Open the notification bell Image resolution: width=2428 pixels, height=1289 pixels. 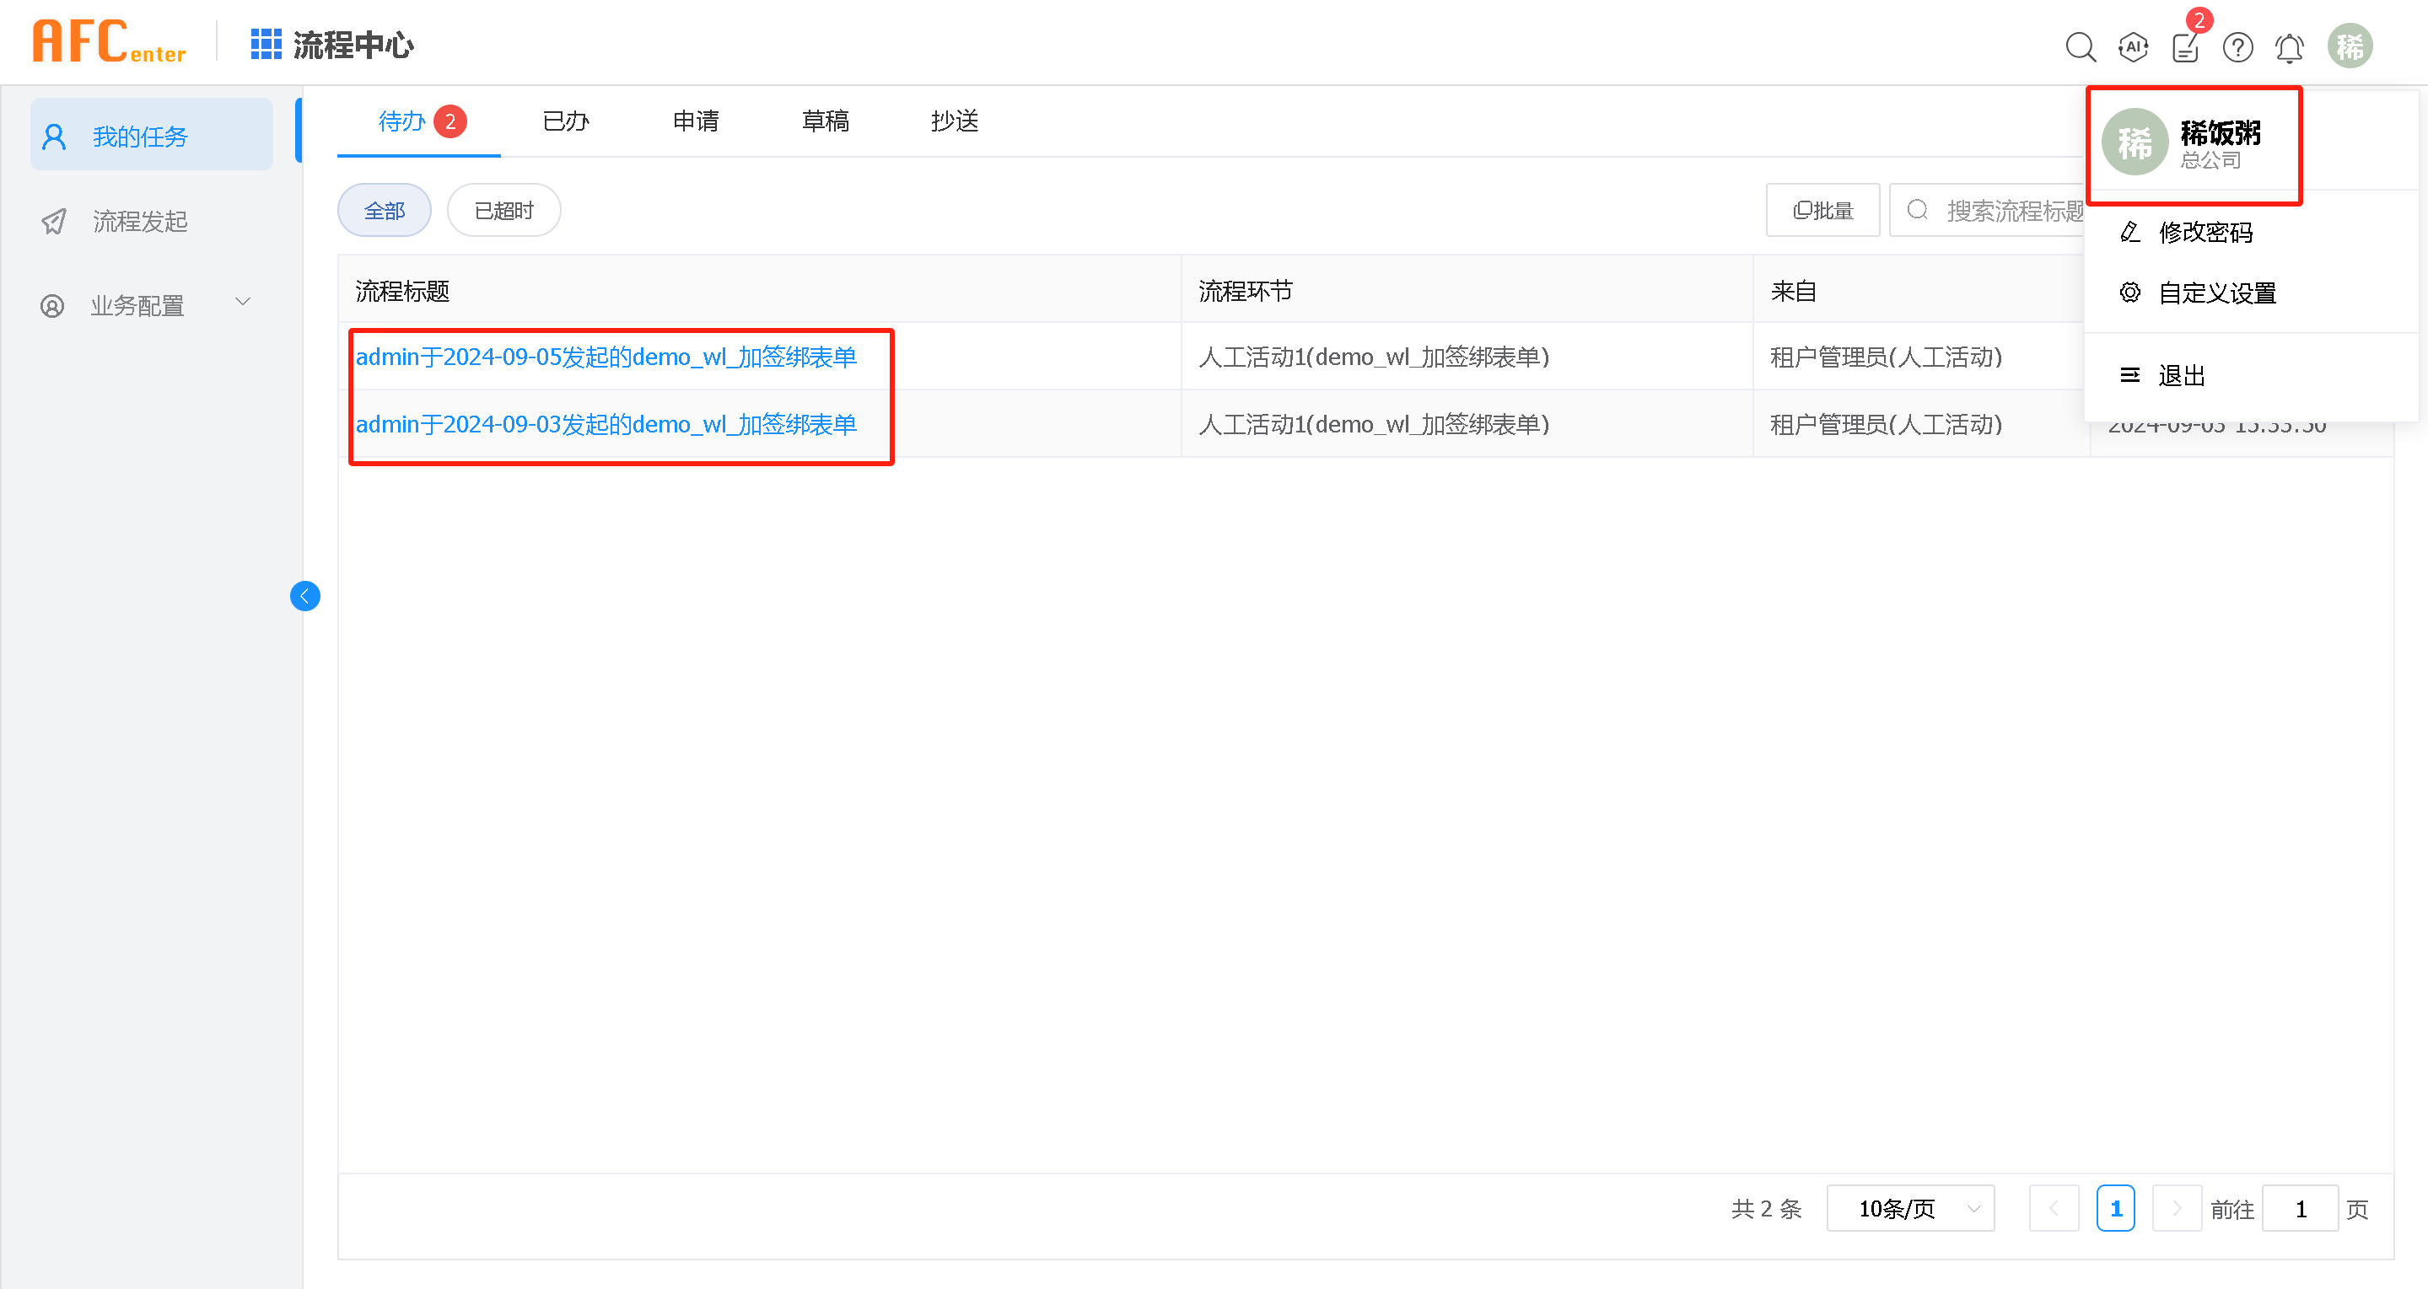tap(2290, 47)
